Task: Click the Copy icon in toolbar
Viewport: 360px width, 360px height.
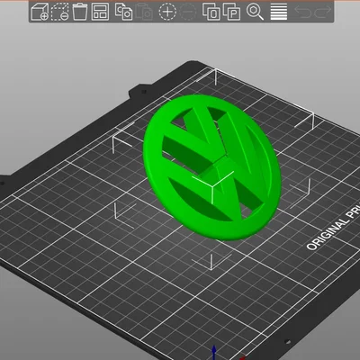Action: click(123, 12)
